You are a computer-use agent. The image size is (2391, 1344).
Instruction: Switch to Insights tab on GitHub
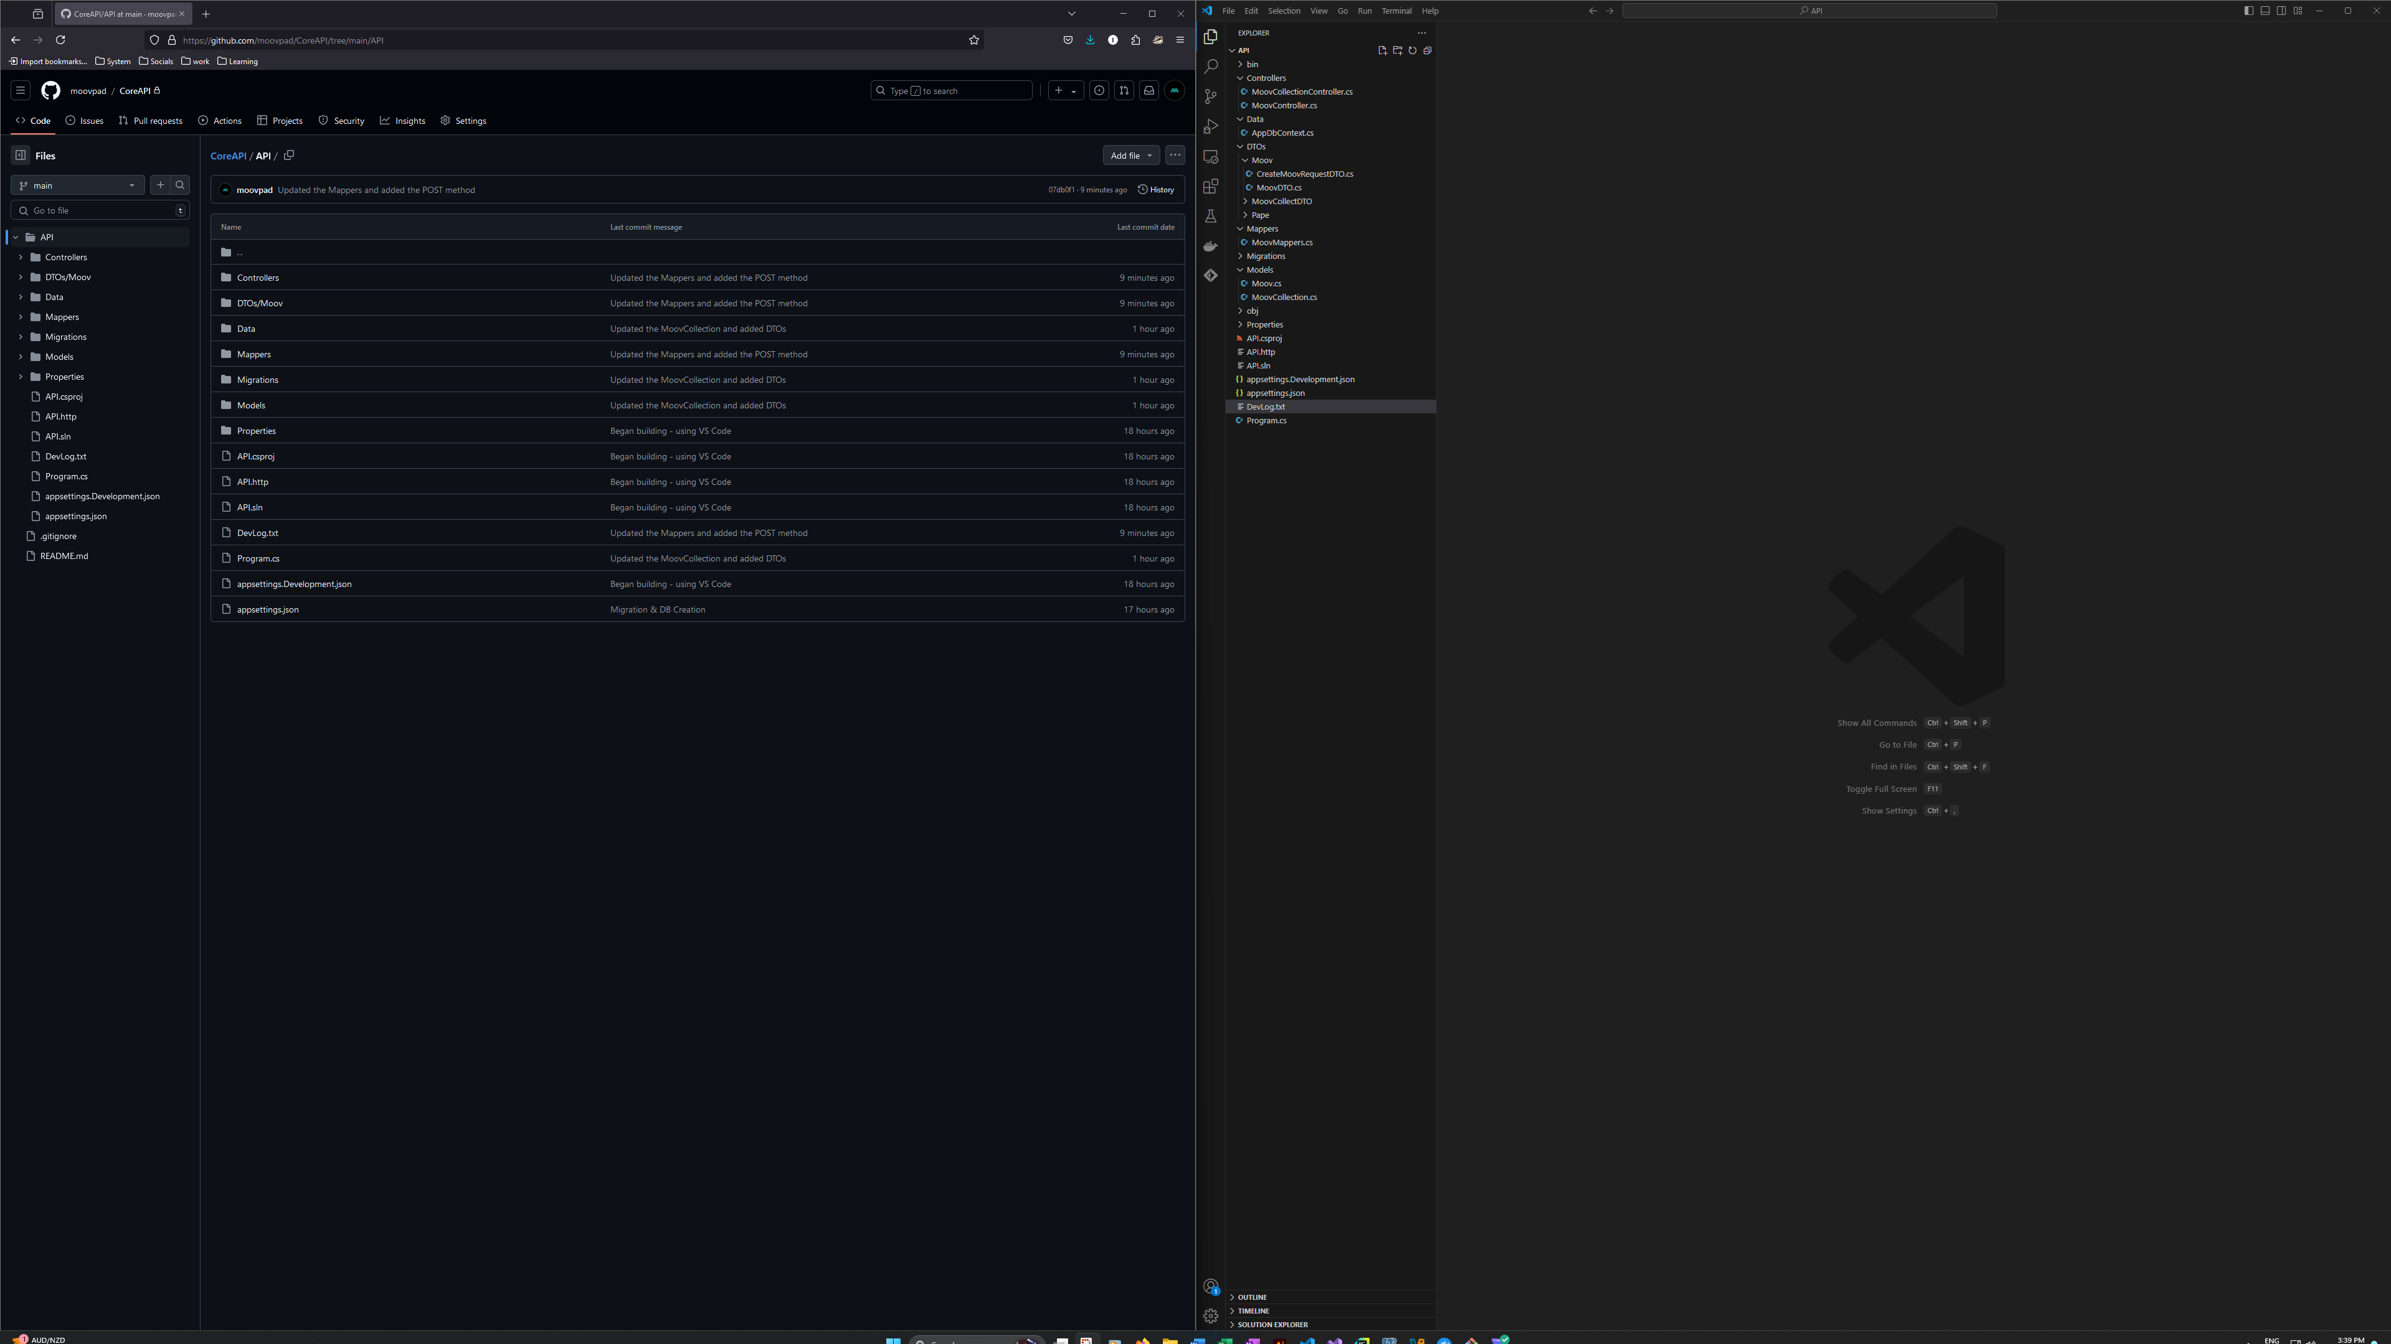[403, 121]
